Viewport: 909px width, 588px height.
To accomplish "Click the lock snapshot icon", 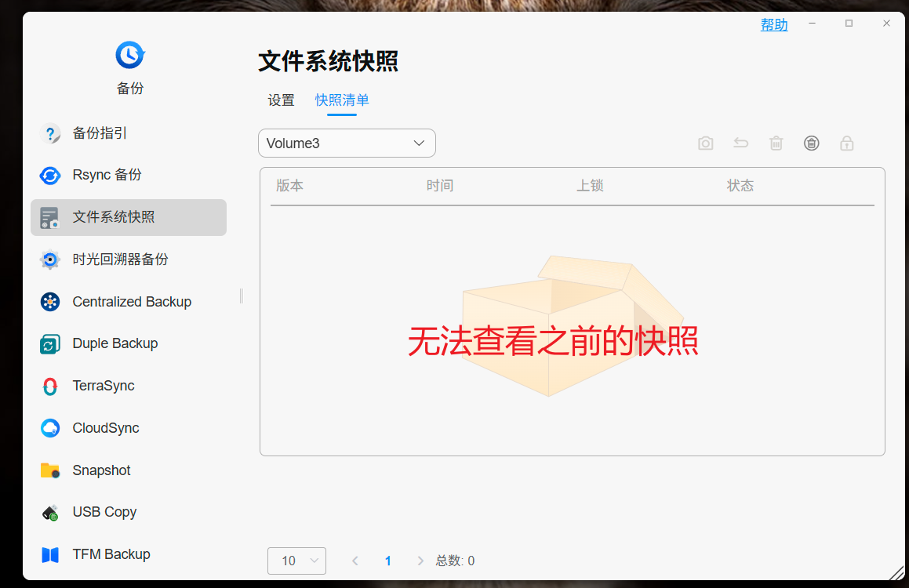I will pos(847,143).
